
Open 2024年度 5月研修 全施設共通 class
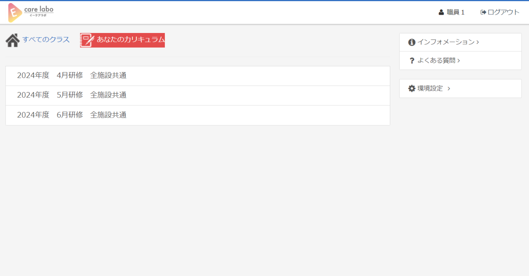pyautogui.click(x=72, y=95)
